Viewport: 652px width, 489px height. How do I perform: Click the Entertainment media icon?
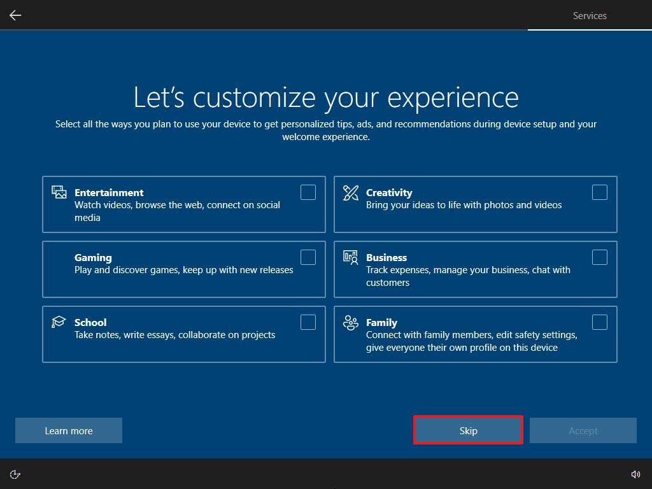59,191
